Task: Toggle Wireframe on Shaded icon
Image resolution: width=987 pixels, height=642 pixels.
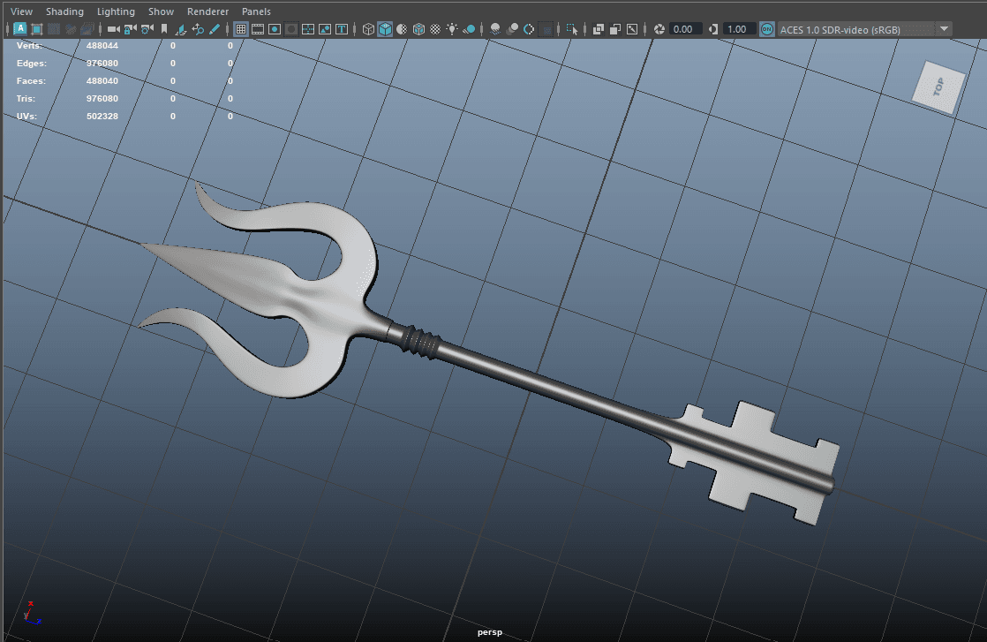Action: [418, 29]
